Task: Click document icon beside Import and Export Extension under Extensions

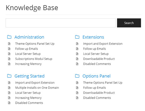Action: 77,44
